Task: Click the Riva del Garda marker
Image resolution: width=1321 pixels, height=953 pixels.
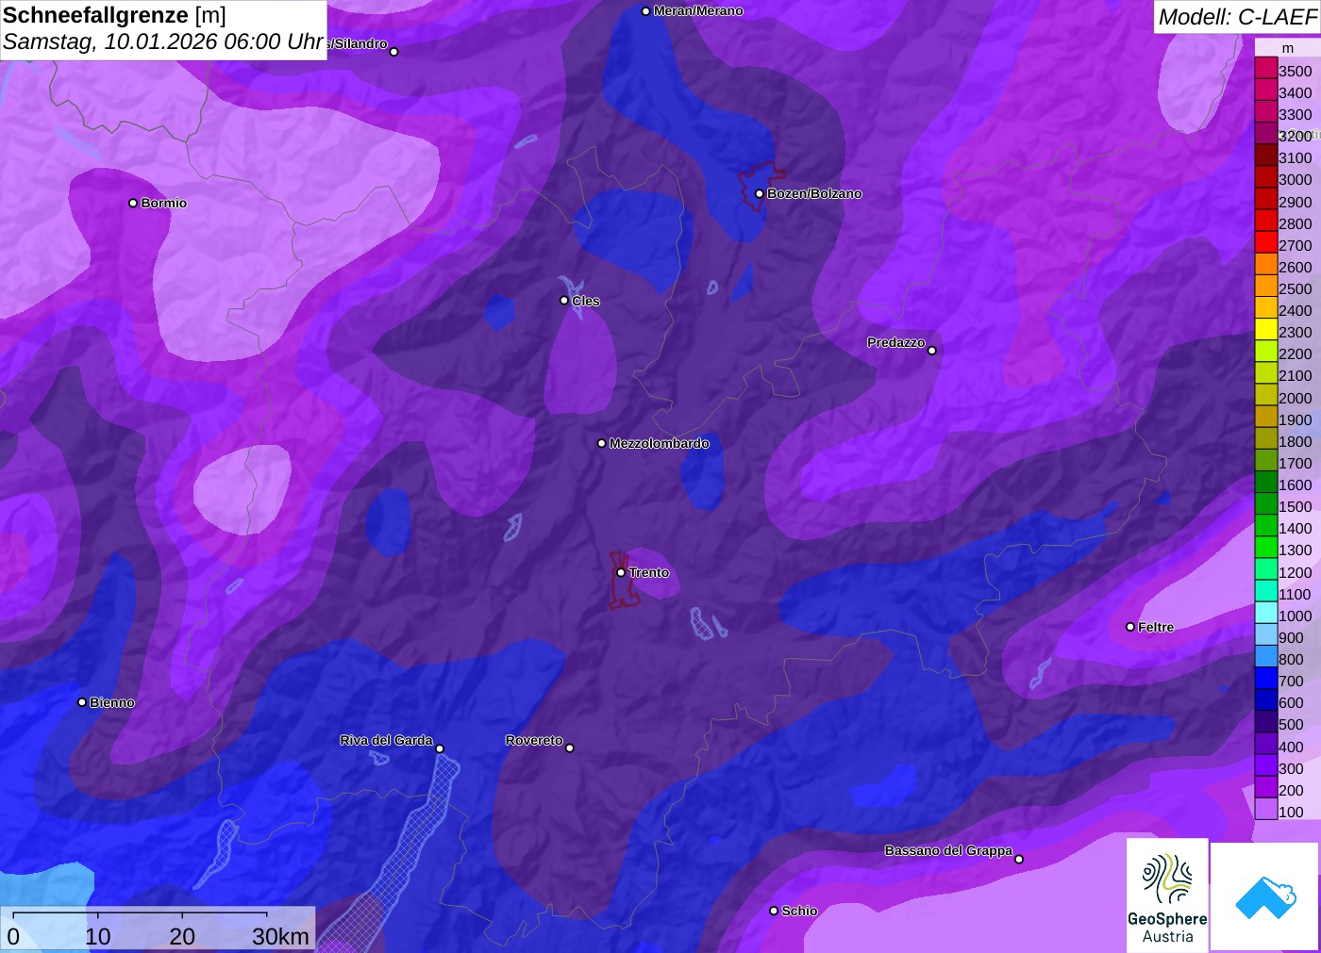Action: [x=440, y=748]
